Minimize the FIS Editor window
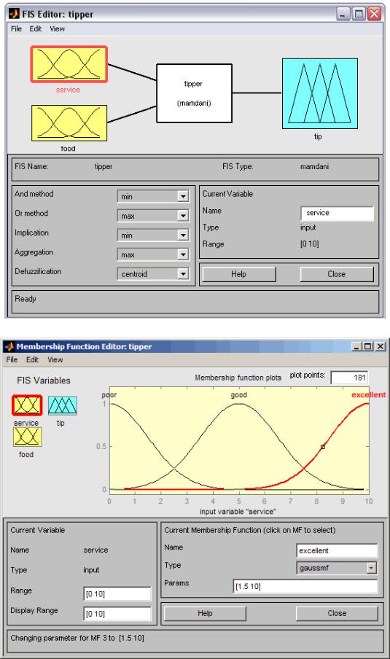 point(343,15)
